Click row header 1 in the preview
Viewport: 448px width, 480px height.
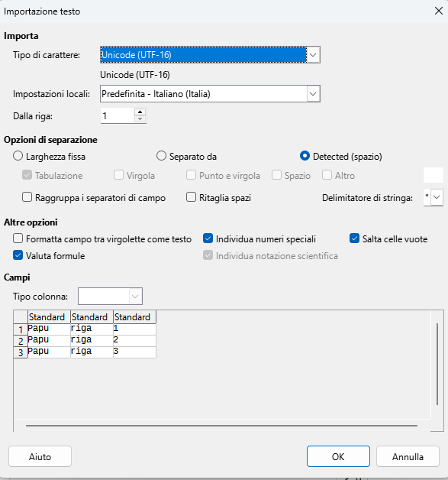click(x=21, y=329)
